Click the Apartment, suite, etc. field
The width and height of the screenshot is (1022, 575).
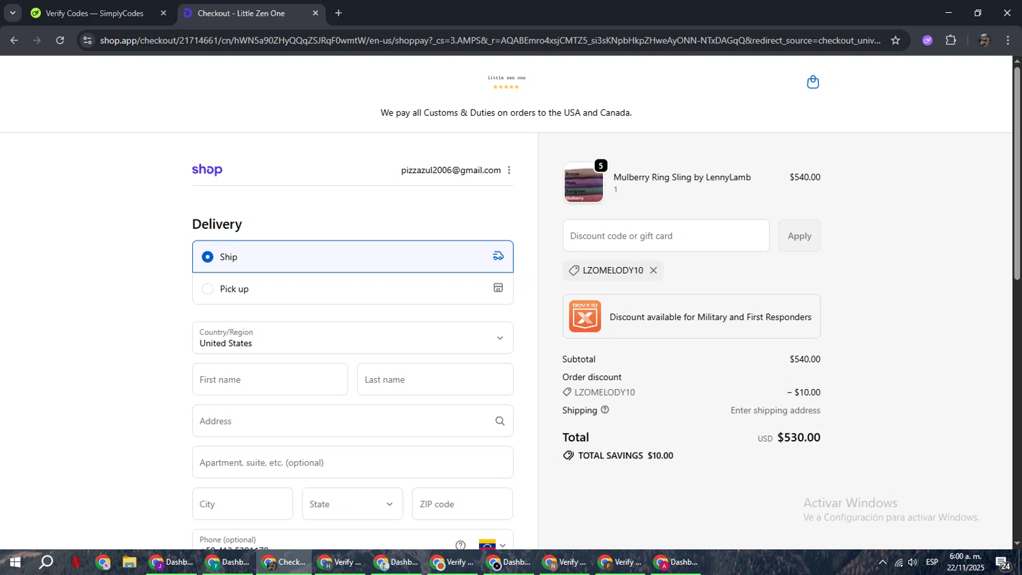[x=353, y=463]
